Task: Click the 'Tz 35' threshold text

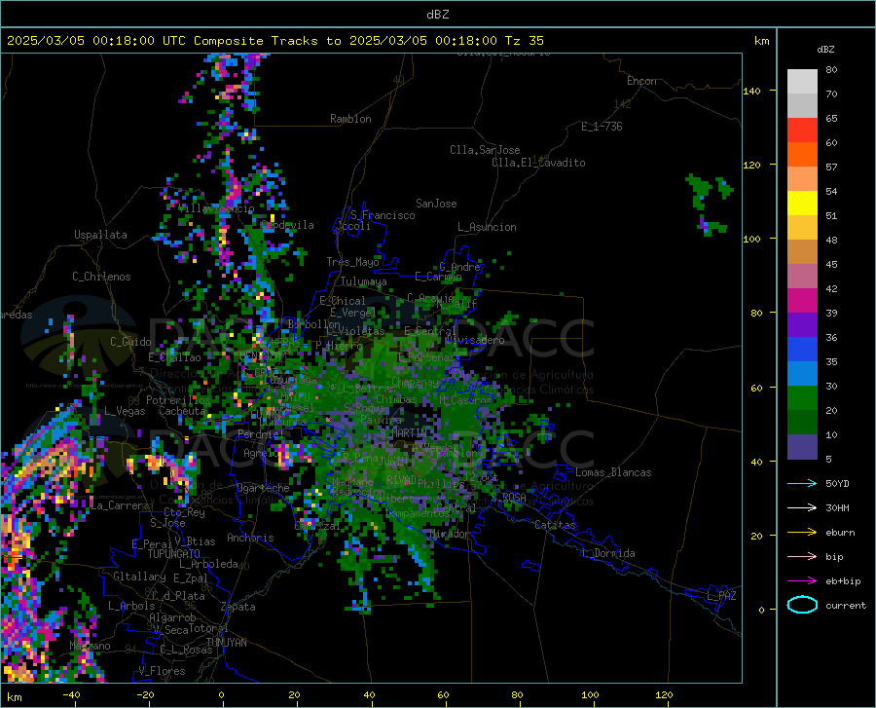Action: [x=524, y=41]
